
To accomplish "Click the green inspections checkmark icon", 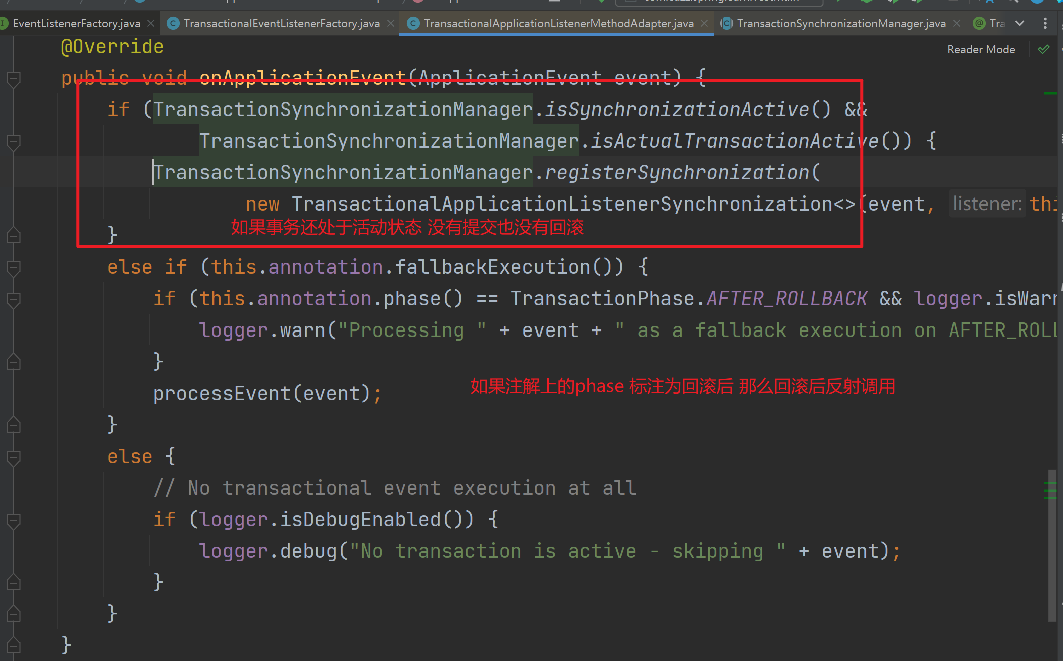I will [x=1044, y=49].
